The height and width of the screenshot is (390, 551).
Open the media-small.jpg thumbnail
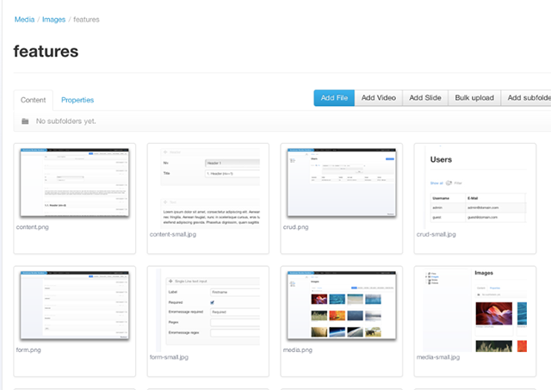click(474, 311)
